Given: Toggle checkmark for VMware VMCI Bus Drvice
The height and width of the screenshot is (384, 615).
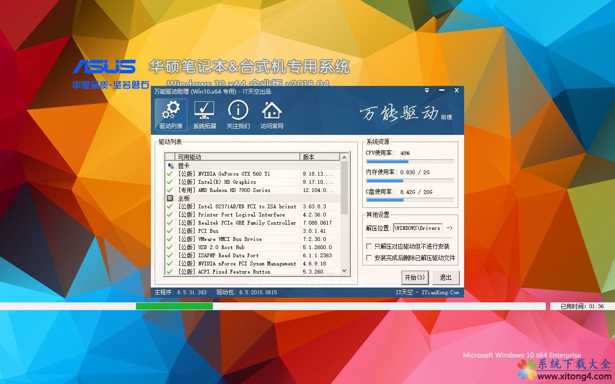Looking at the screenshot, I should pyautogui.click(x=170, y=239).
